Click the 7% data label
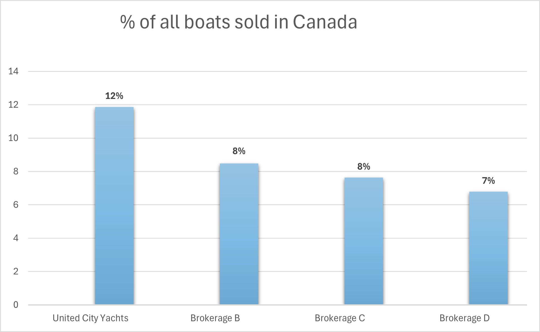540x332 pixels. point(488,181)
